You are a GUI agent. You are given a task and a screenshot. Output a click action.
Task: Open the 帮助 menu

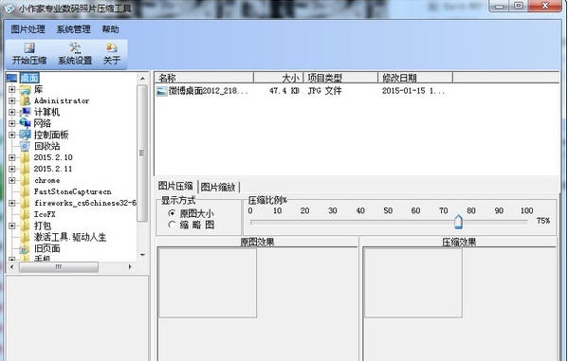click(x=111, y=29)
